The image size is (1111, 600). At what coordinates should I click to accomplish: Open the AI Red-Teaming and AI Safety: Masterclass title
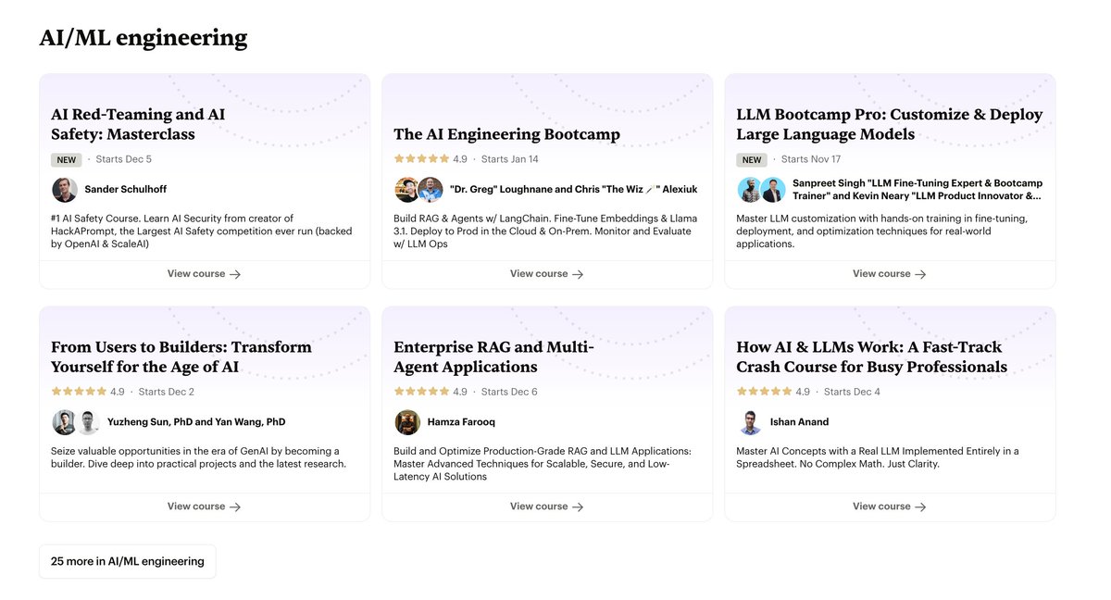138,124
